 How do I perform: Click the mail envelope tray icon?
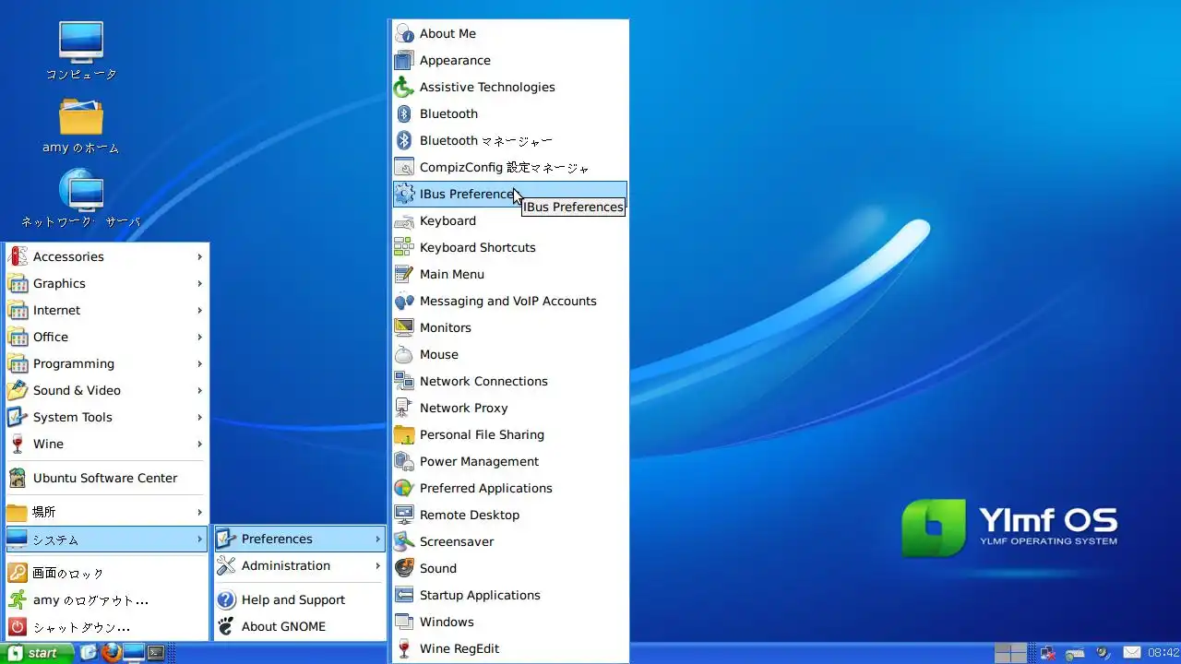[1131, 653]
